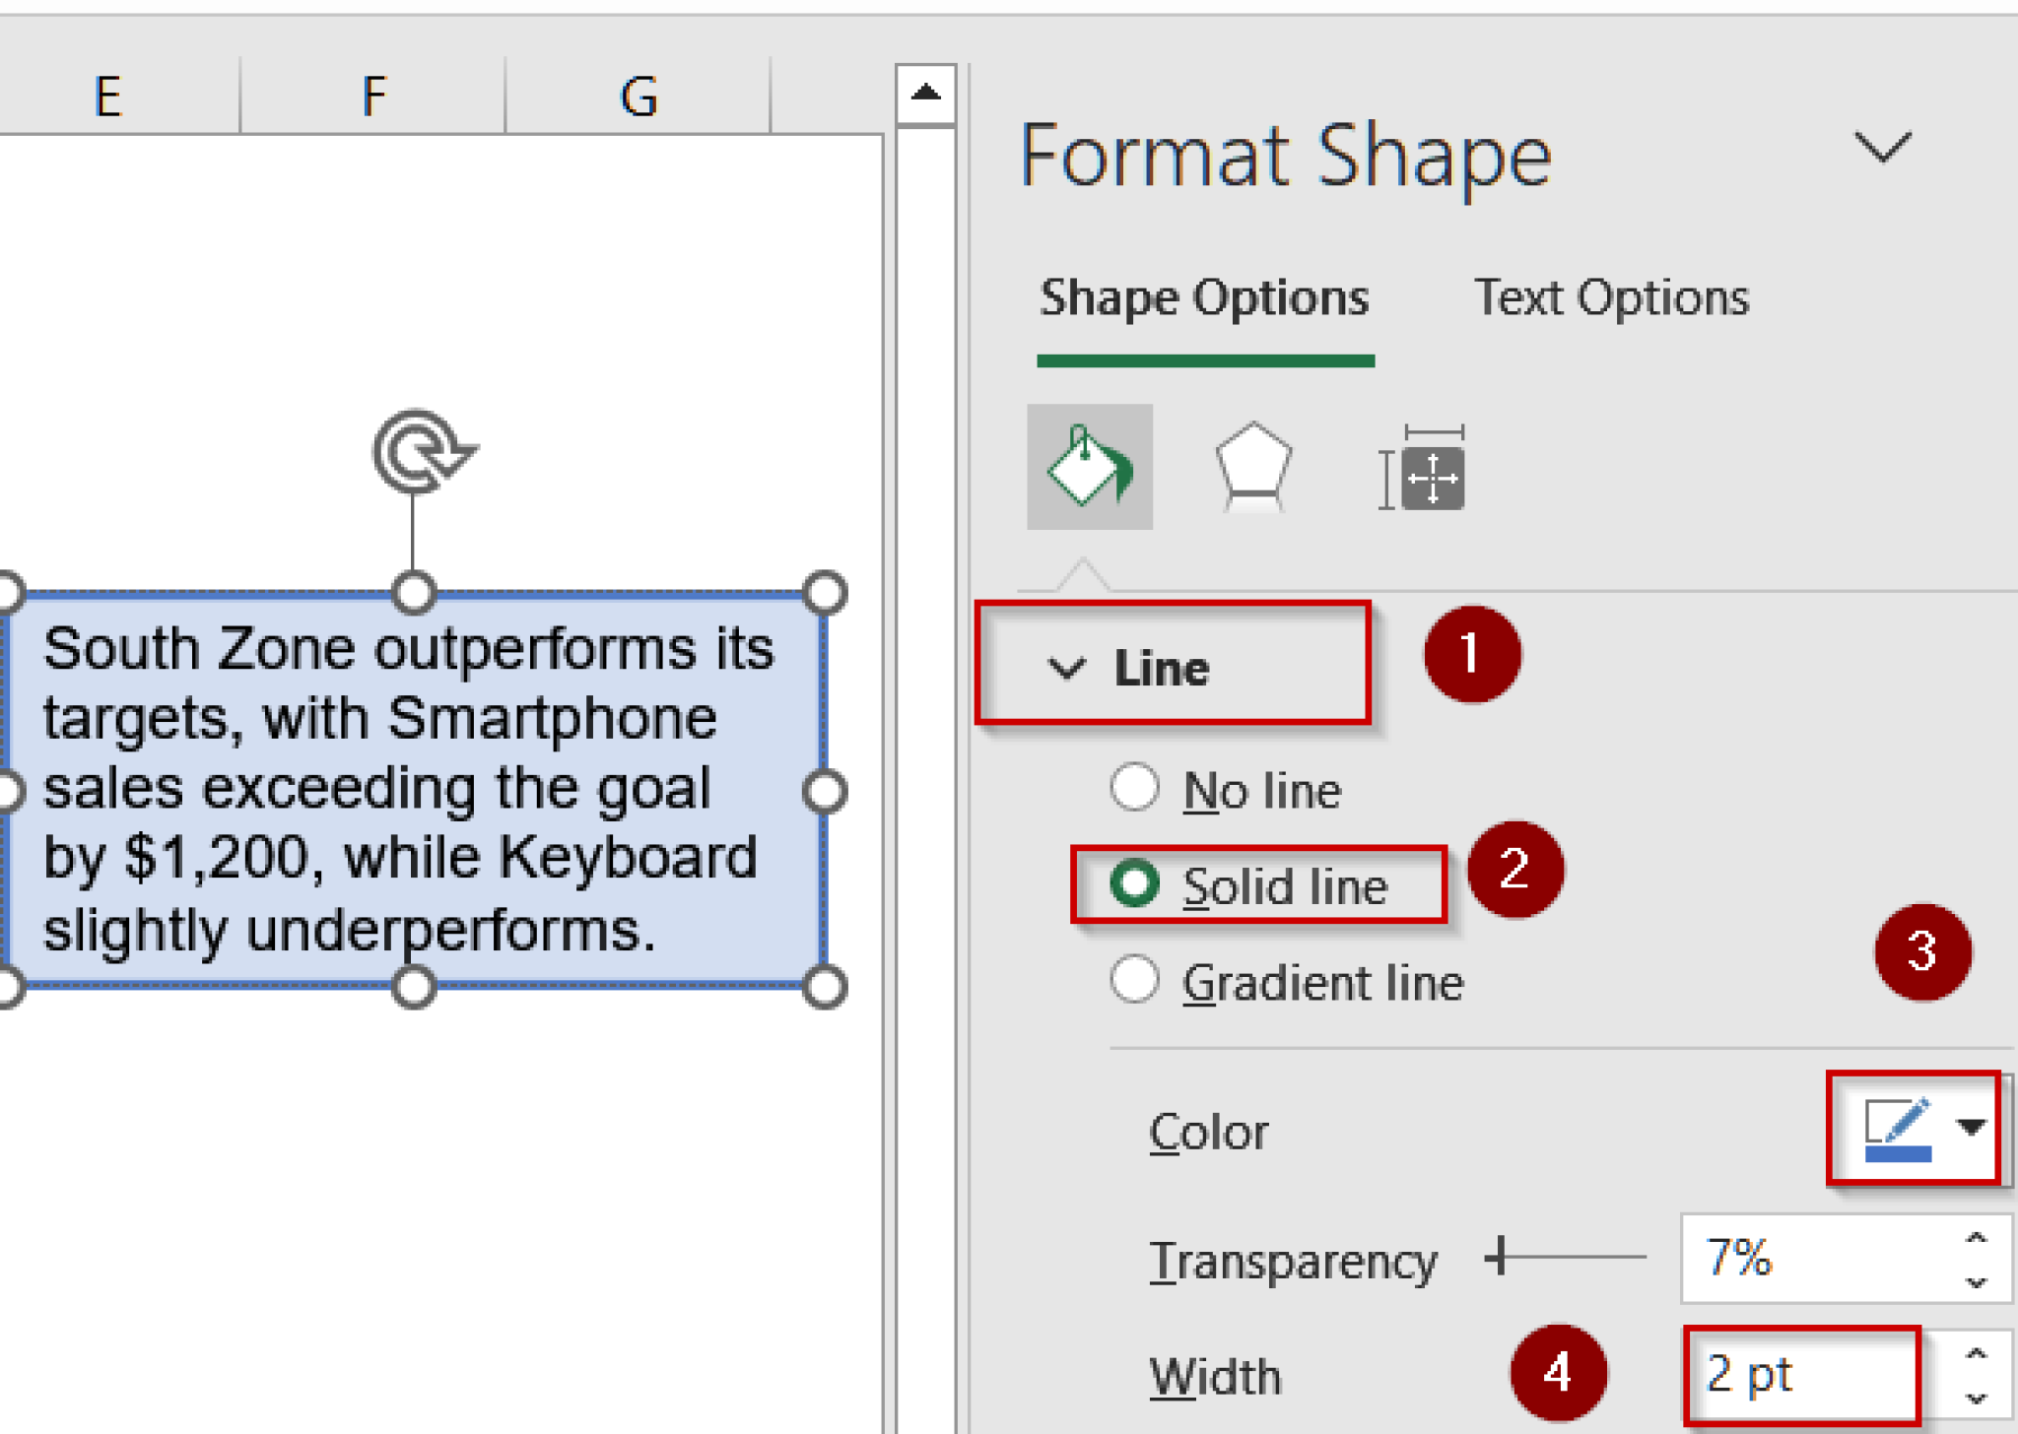Image resolution: width=2018 pixels, height=1434 pixels.
Task: Open the Size & Properties icon tab
Action: coord(1422,468)
